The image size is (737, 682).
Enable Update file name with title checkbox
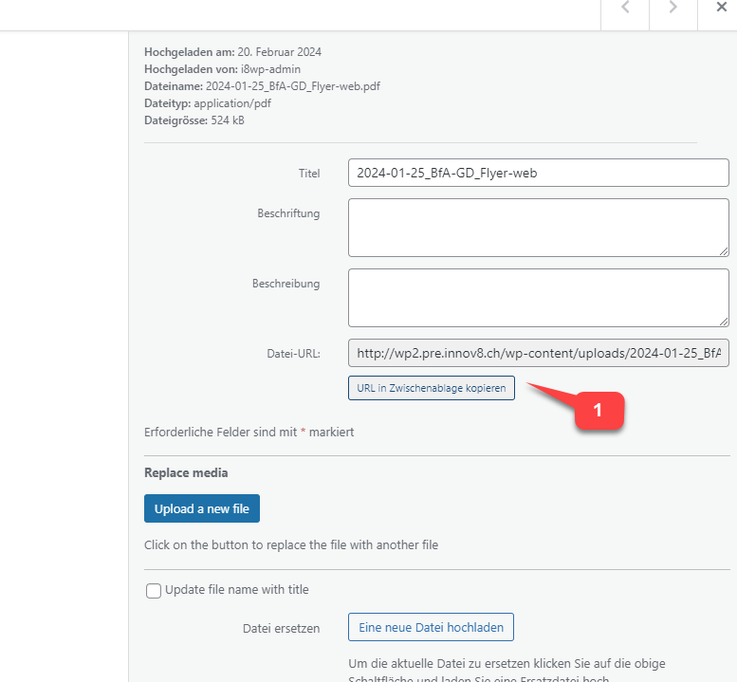tap(154, 590)
